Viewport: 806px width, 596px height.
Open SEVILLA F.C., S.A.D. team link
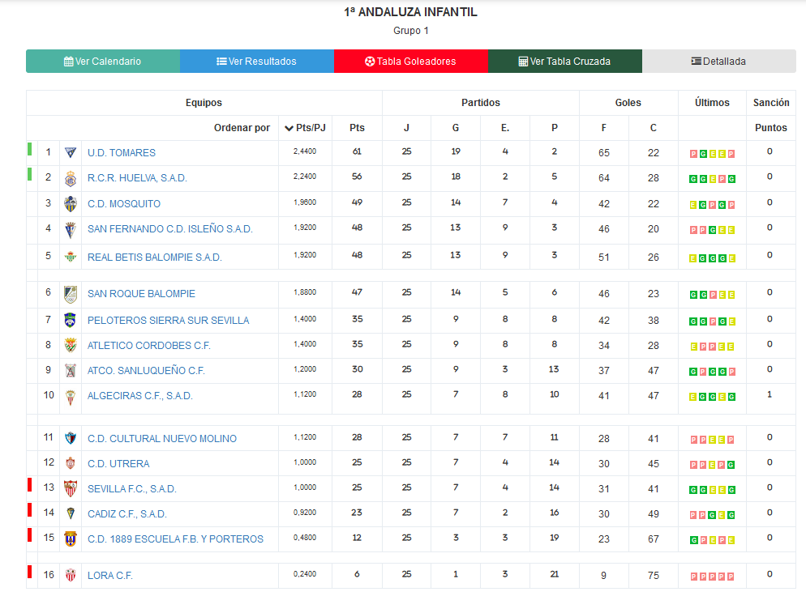(x=132, y=489)
